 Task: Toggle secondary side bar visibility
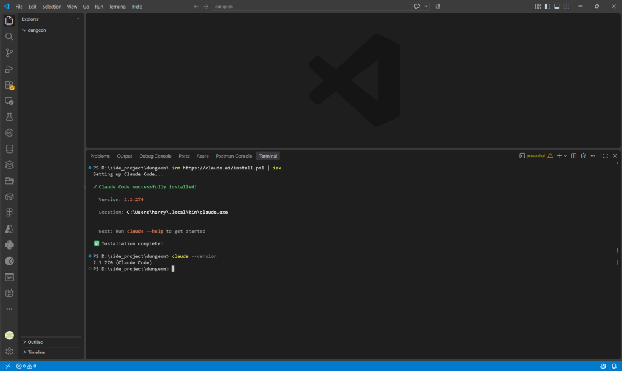567,6
